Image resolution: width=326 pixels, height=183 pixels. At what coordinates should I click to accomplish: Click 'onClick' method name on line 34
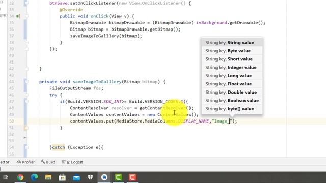tap(100, 16)
